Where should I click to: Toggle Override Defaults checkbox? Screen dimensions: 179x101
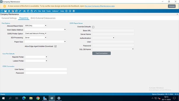click(x=93, y=27)
